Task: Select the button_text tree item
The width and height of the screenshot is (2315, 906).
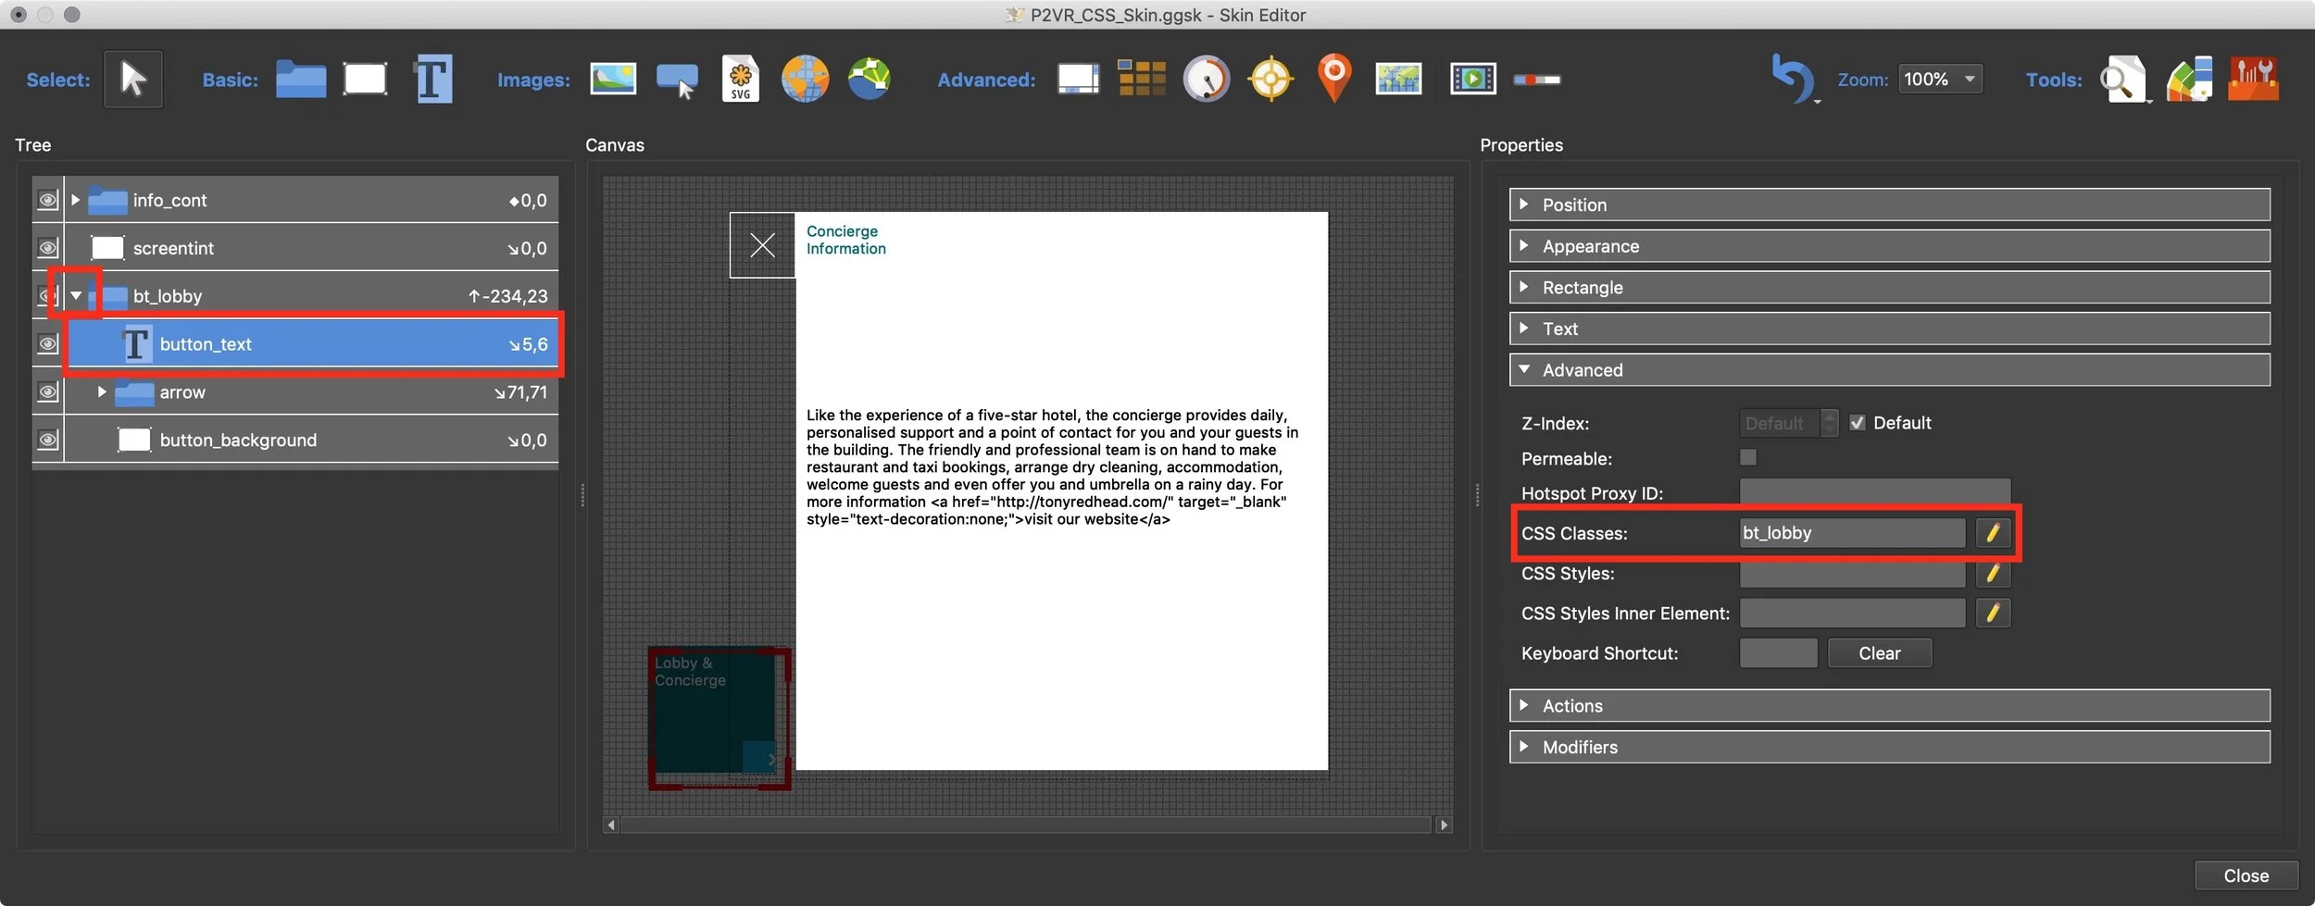Action: pos(312,344)
